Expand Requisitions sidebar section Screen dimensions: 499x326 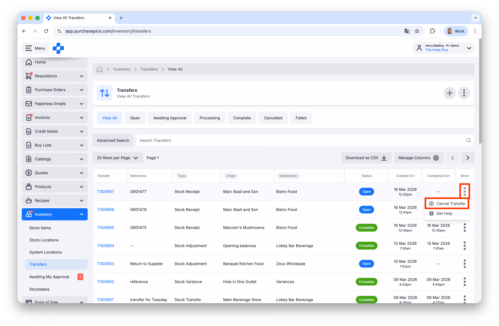(x=55, y=76)
